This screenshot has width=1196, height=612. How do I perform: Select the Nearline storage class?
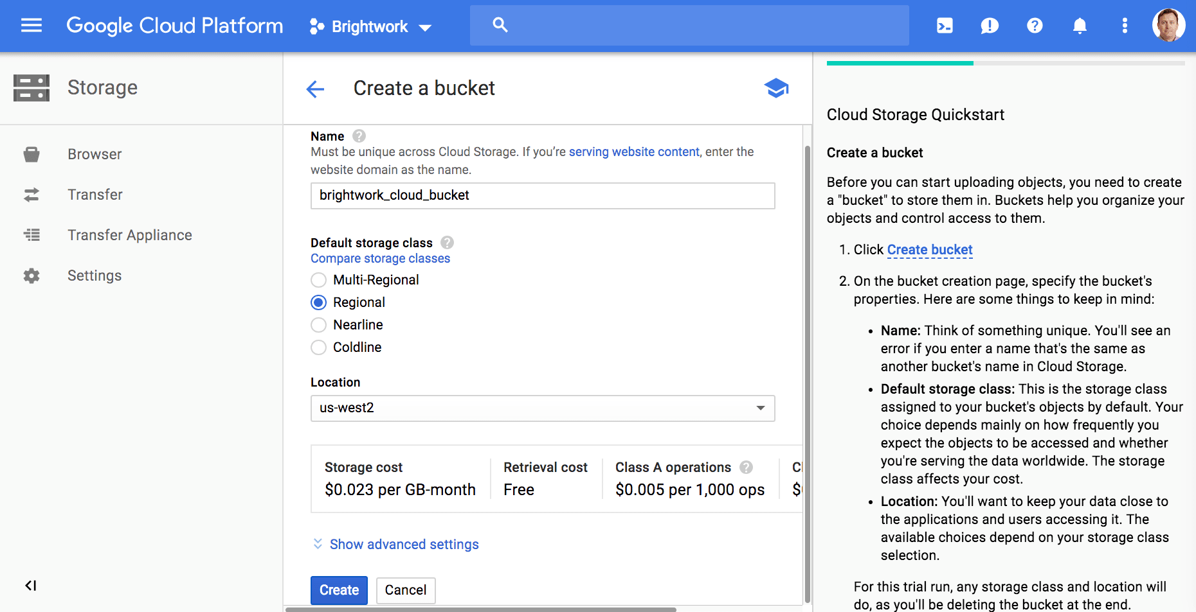point(318,325)
